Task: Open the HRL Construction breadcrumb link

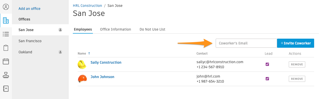Action: pyautogui.click(x=87, y=6)
